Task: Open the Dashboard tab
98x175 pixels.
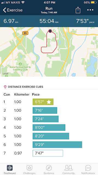Action: click(x=10, y=170)
